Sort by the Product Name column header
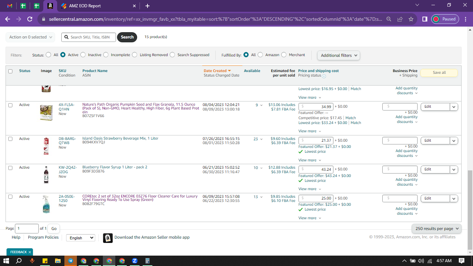 click(95, 71)
